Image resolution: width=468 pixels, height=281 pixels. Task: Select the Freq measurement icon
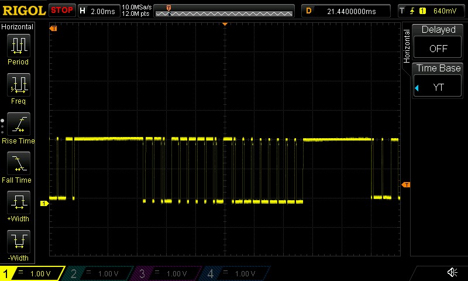click(18, 85)
